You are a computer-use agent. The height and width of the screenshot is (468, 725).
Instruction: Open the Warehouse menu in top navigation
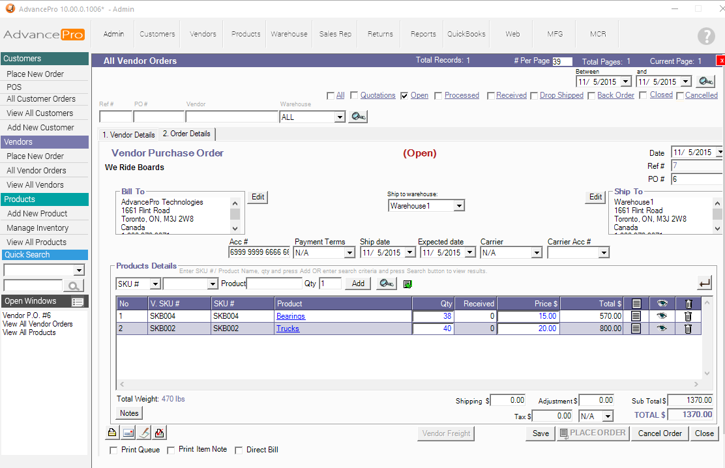(x=289, y=34)
